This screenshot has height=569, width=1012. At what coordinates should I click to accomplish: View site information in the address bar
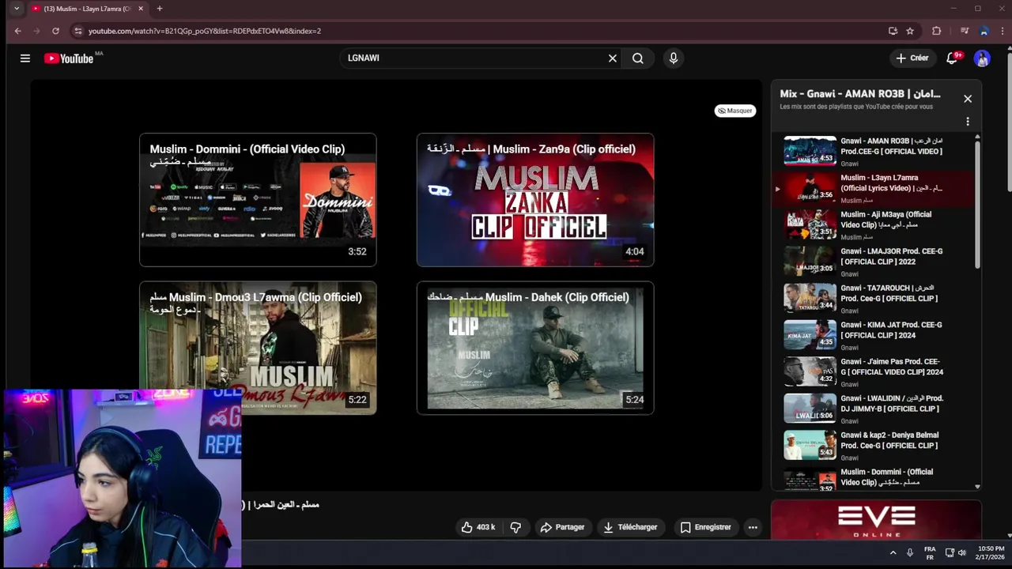[77, 31]
